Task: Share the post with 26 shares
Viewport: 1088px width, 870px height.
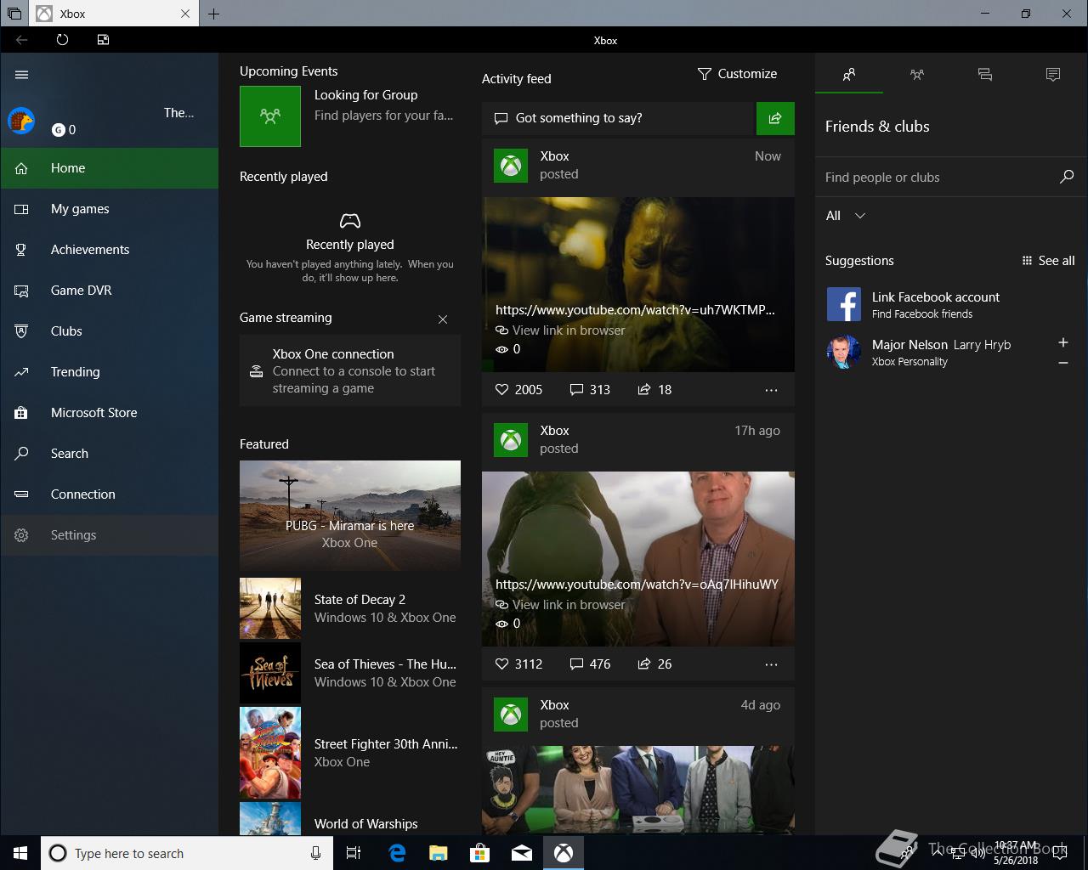Action: 654,664
